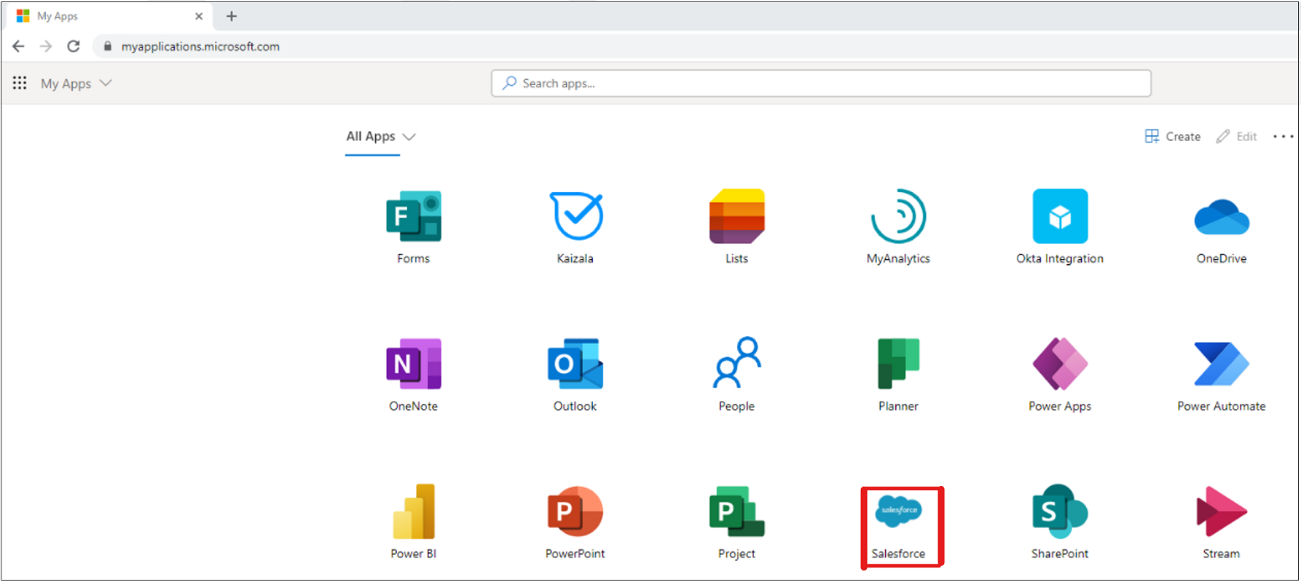The height and width of the screenshot is (582, 1301).
Task: Open the Lists app icon
Action: click(x=736, y=216)
